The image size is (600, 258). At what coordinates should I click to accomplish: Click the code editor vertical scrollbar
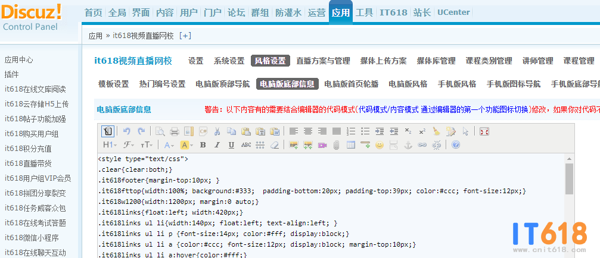pyautogui.click(x=569, y=178)
